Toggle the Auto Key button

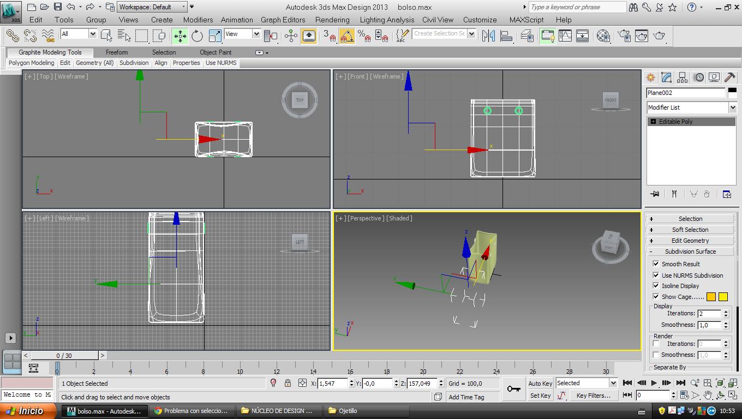click(x=540, y=384)
